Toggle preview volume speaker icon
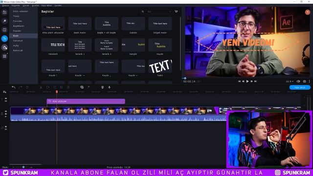 (x=298, y=82)
